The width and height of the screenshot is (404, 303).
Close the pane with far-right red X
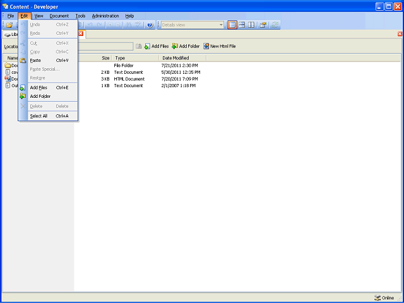[x=400, y=33]
